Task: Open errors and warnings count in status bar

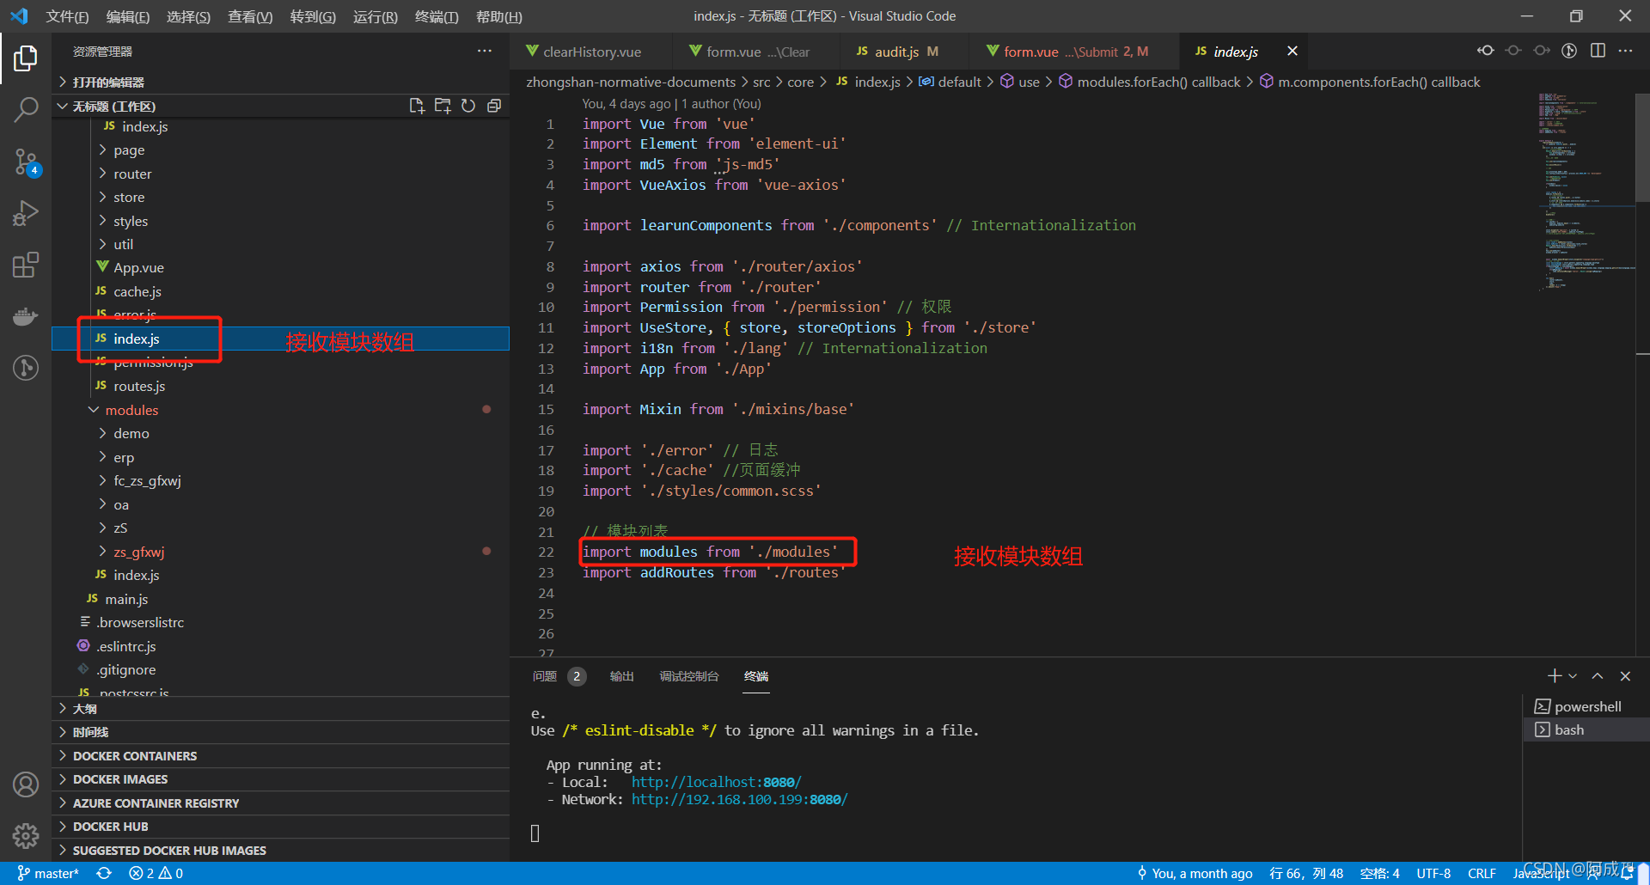Action: (156, 873)
